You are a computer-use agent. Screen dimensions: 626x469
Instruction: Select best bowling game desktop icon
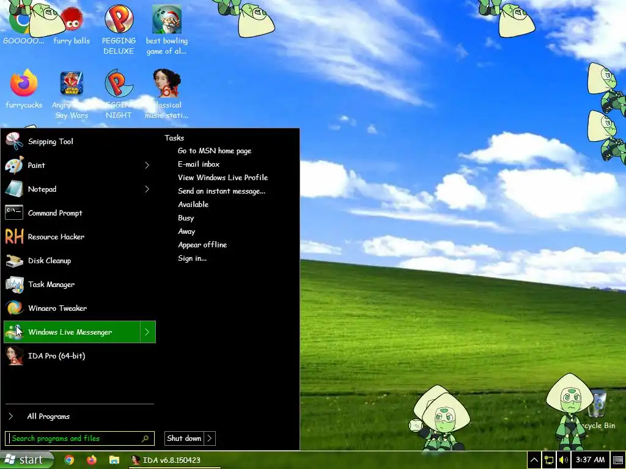pyautogui.click(x=166, y=30)
